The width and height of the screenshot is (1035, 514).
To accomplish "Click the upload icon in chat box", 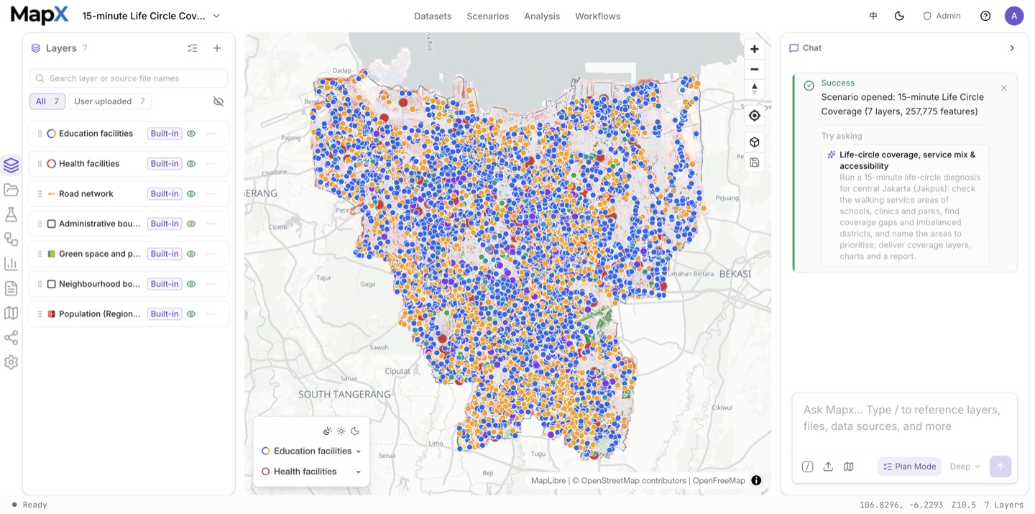I will (x=828, y=467).
